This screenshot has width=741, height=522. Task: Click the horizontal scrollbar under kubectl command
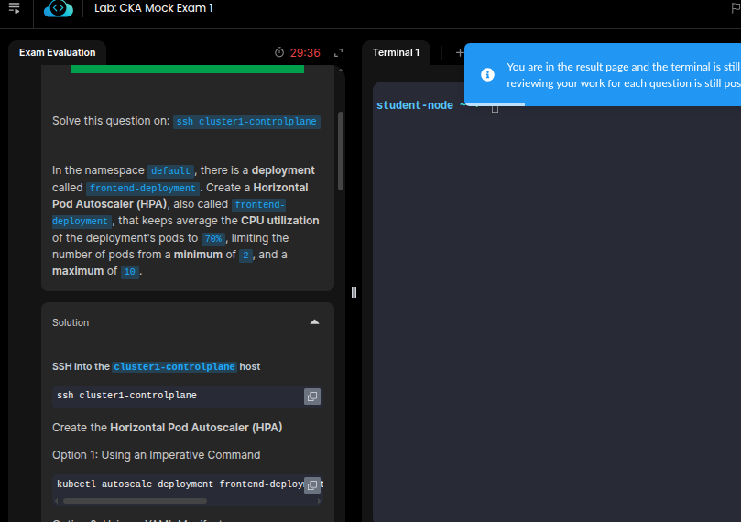click(135, 501)
